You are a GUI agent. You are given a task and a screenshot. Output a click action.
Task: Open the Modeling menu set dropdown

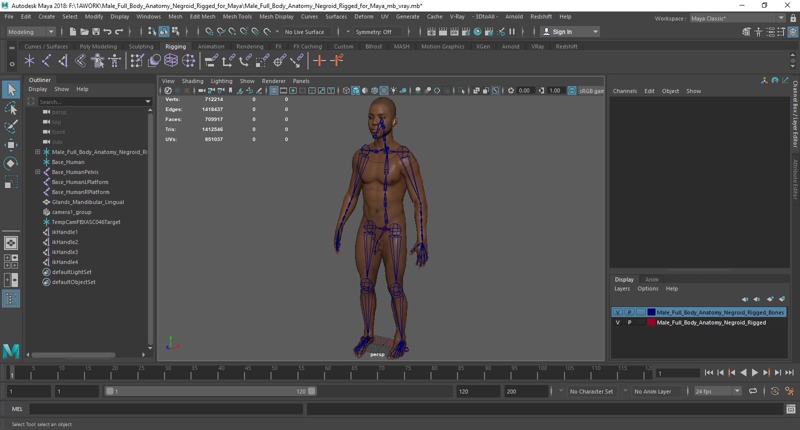[x=31, y=31]
